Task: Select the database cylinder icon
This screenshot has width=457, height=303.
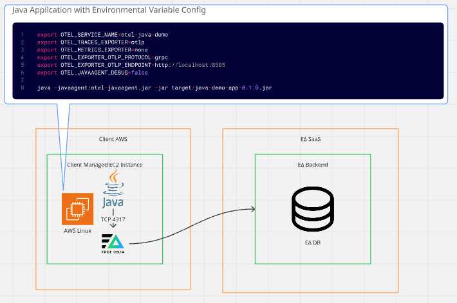Action: (x=312, y=208)
